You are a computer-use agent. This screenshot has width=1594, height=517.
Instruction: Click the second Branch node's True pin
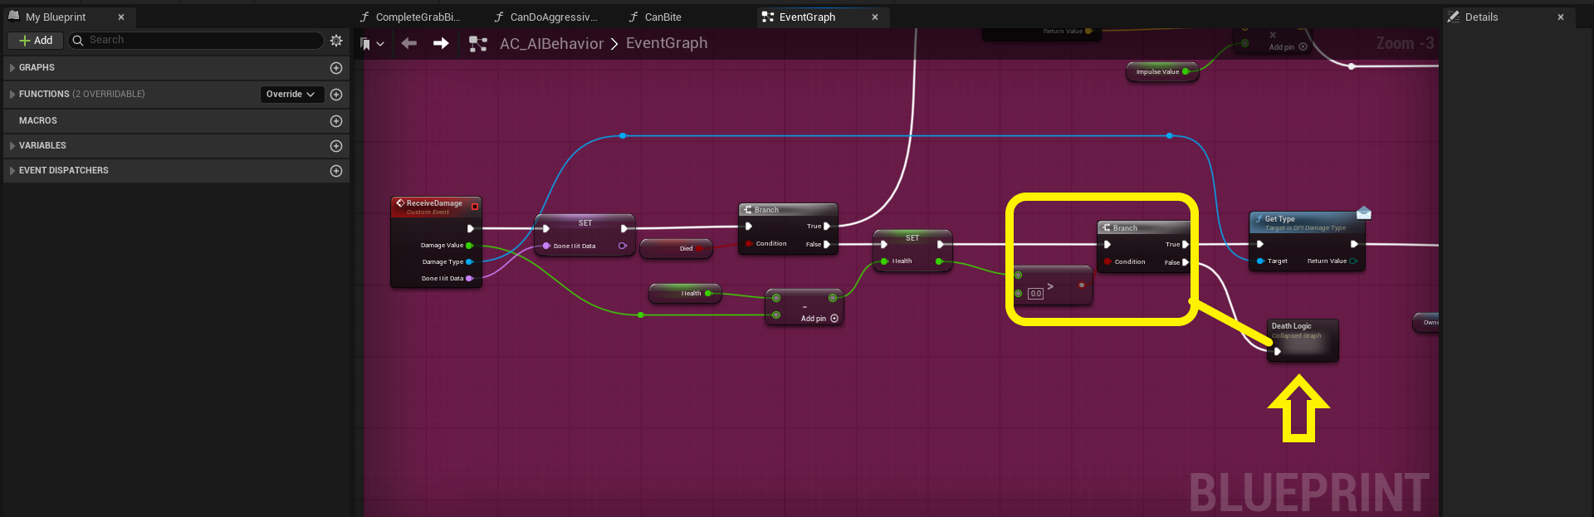[x=1186, y=245]
